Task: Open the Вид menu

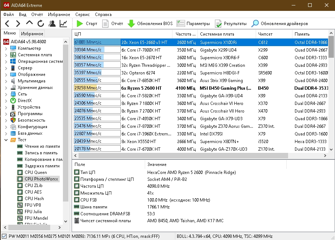Action: coord(23,15)
